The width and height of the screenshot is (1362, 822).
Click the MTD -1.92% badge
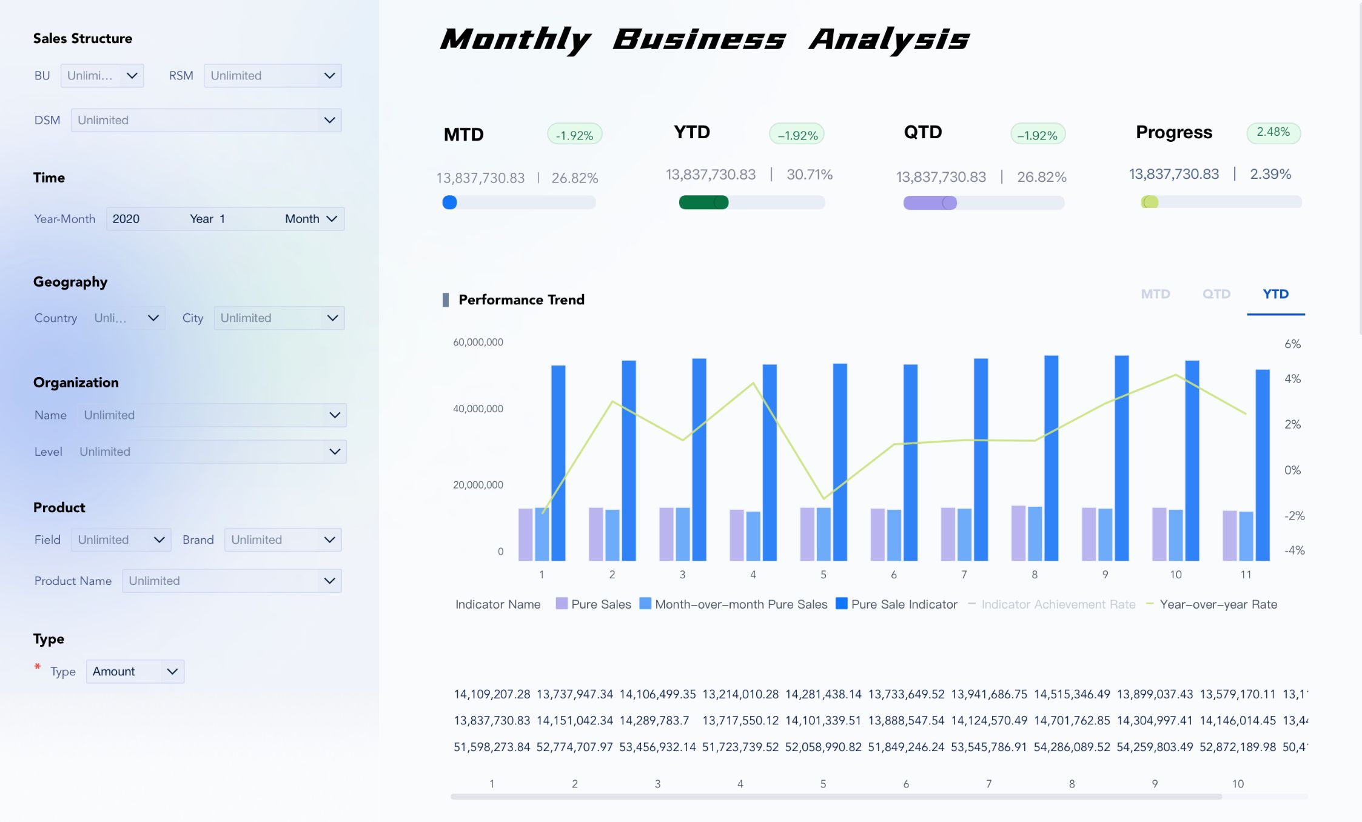574,135
